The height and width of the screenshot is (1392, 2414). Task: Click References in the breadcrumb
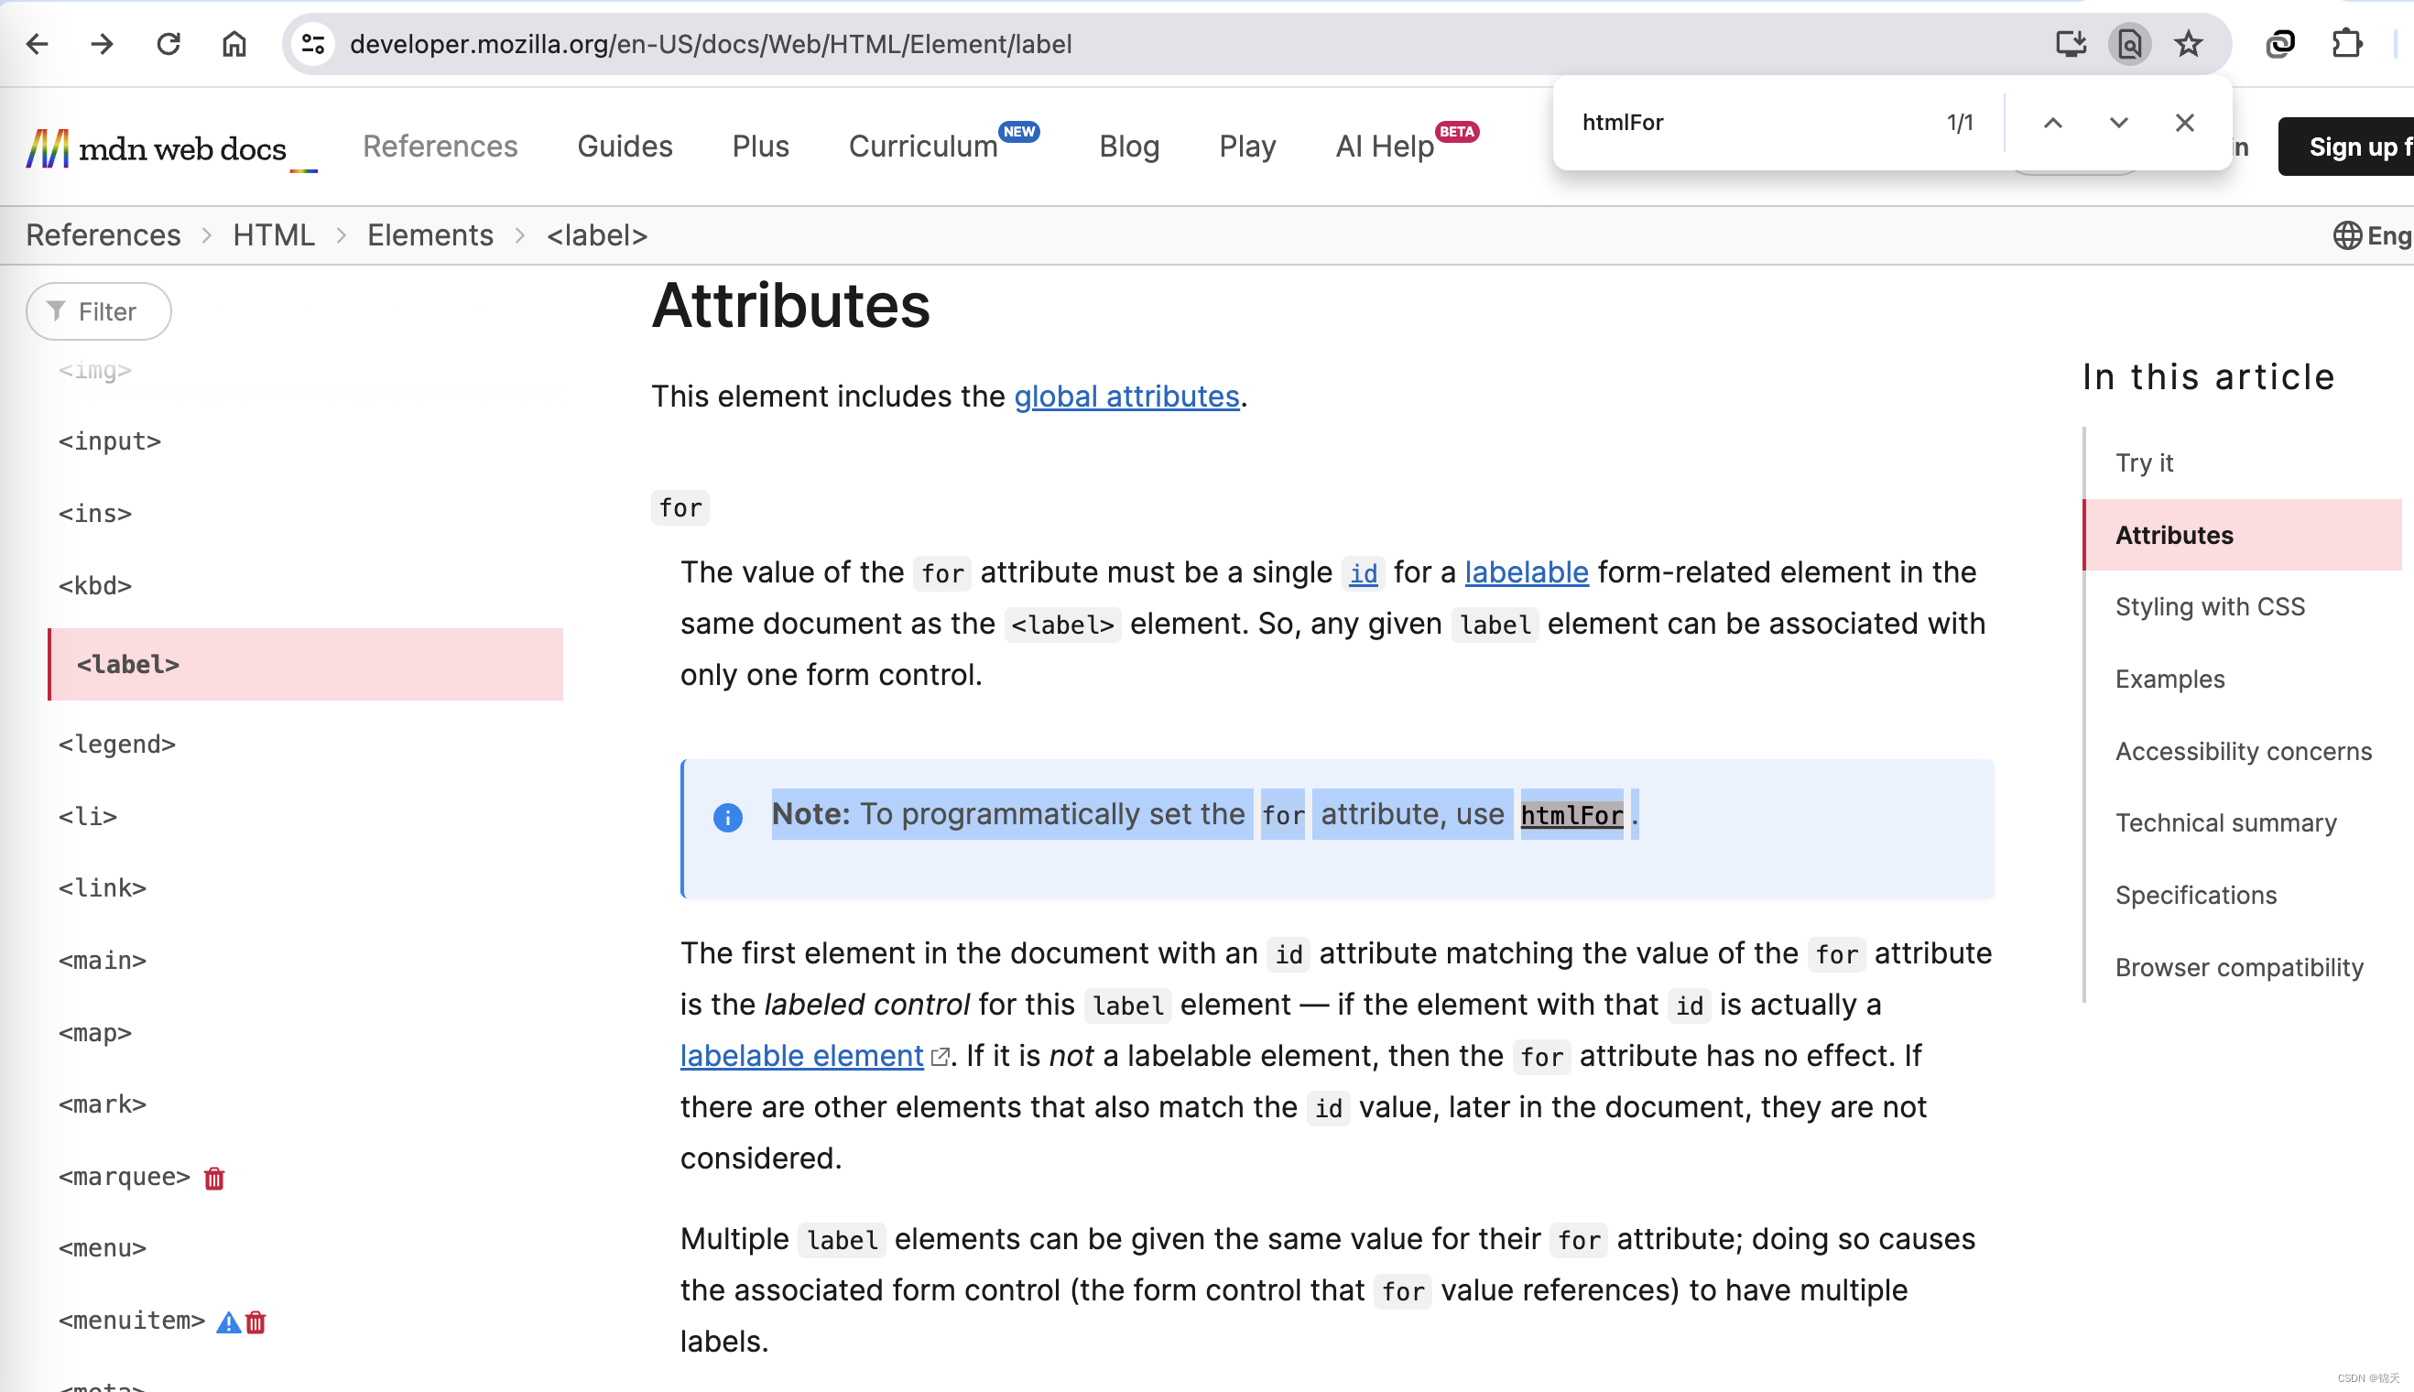tap(103, 235)
